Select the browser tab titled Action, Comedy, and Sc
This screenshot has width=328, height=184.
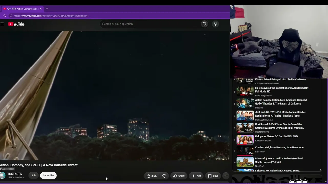(23, 9)
